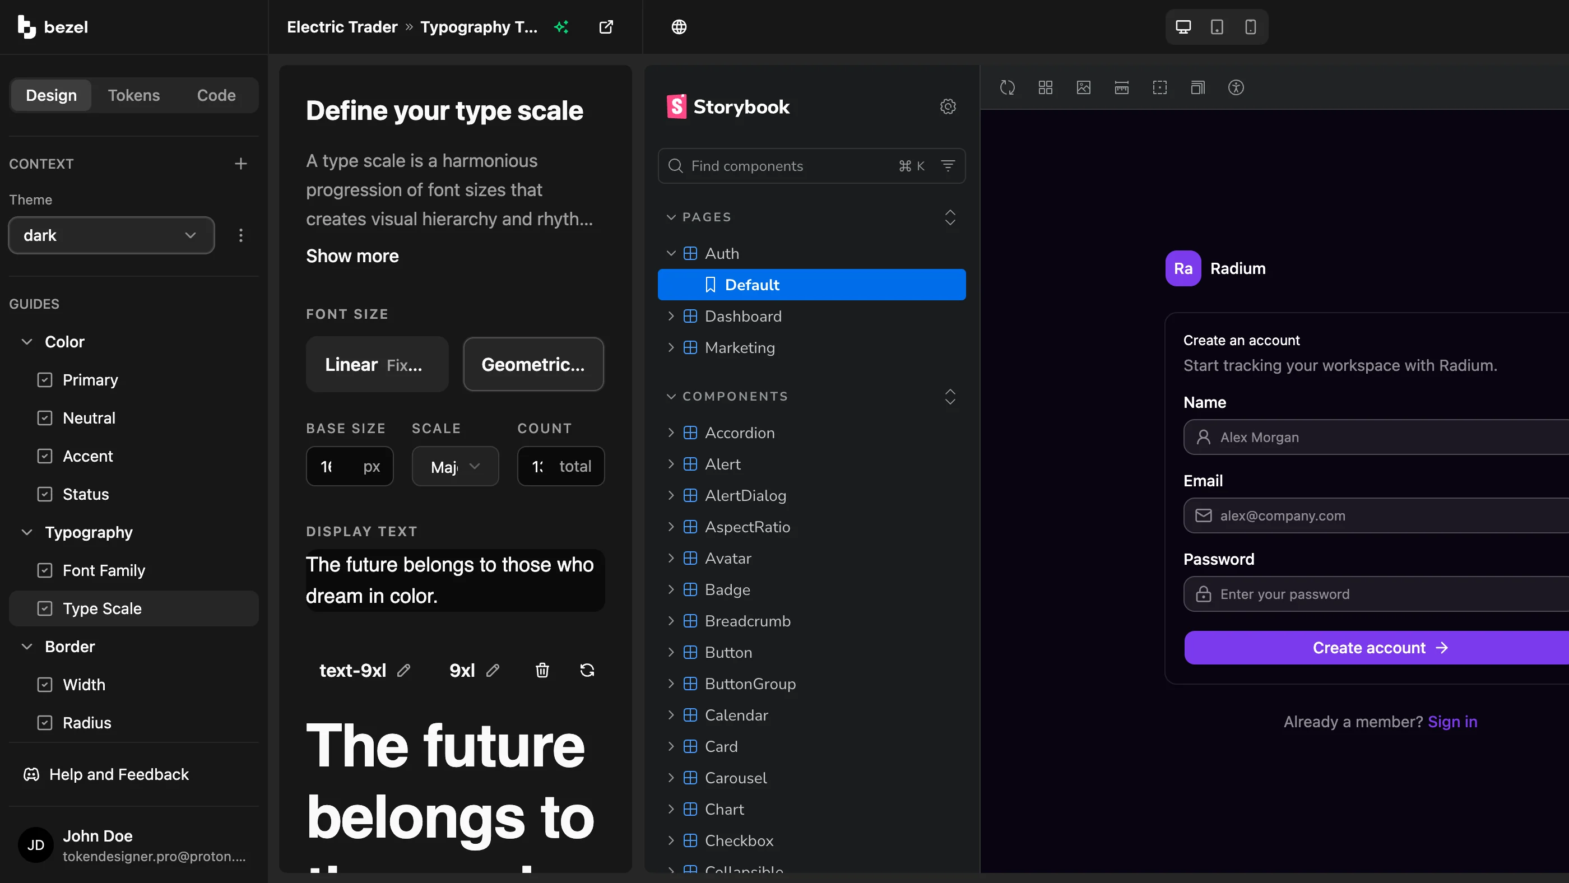1569x883 pixels.
Task: Click the JD user avatar
Action: pyautogui.click(x=35, y=845)
